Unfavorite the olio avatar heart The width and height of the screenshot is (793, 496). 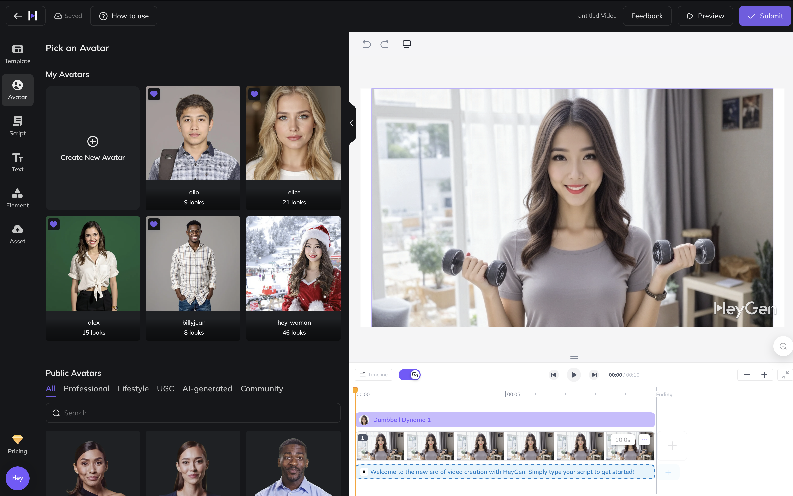pos(154,94)
